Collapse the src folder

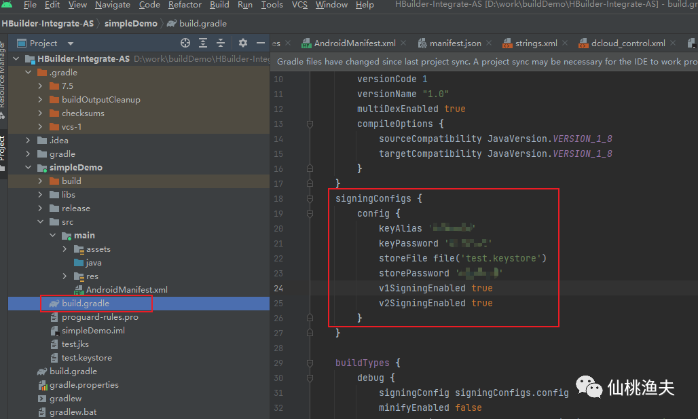pyautogui.click(x=41, y=222)
